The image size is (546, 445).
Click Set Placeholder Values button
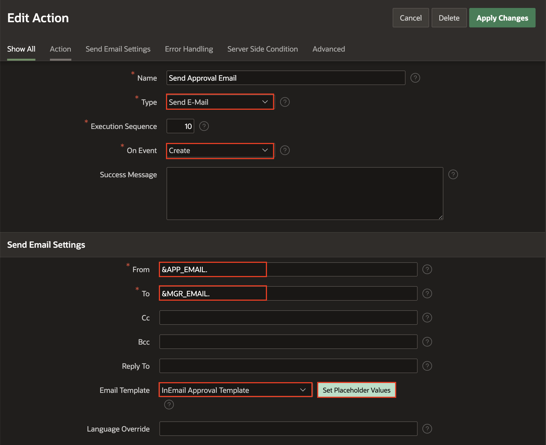(x=356, y=390)
